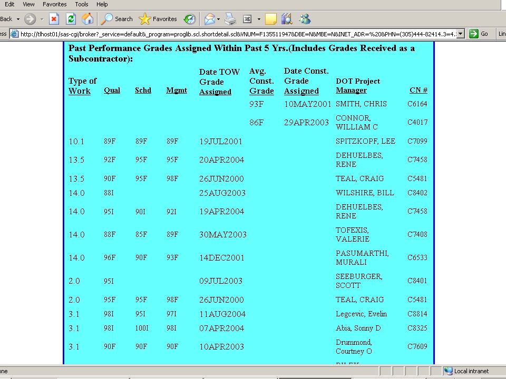Viewport: 506px width, 379px height.
Task: Click the green Go arrow button
Action: pyautogui.click(x=474, y=34)
